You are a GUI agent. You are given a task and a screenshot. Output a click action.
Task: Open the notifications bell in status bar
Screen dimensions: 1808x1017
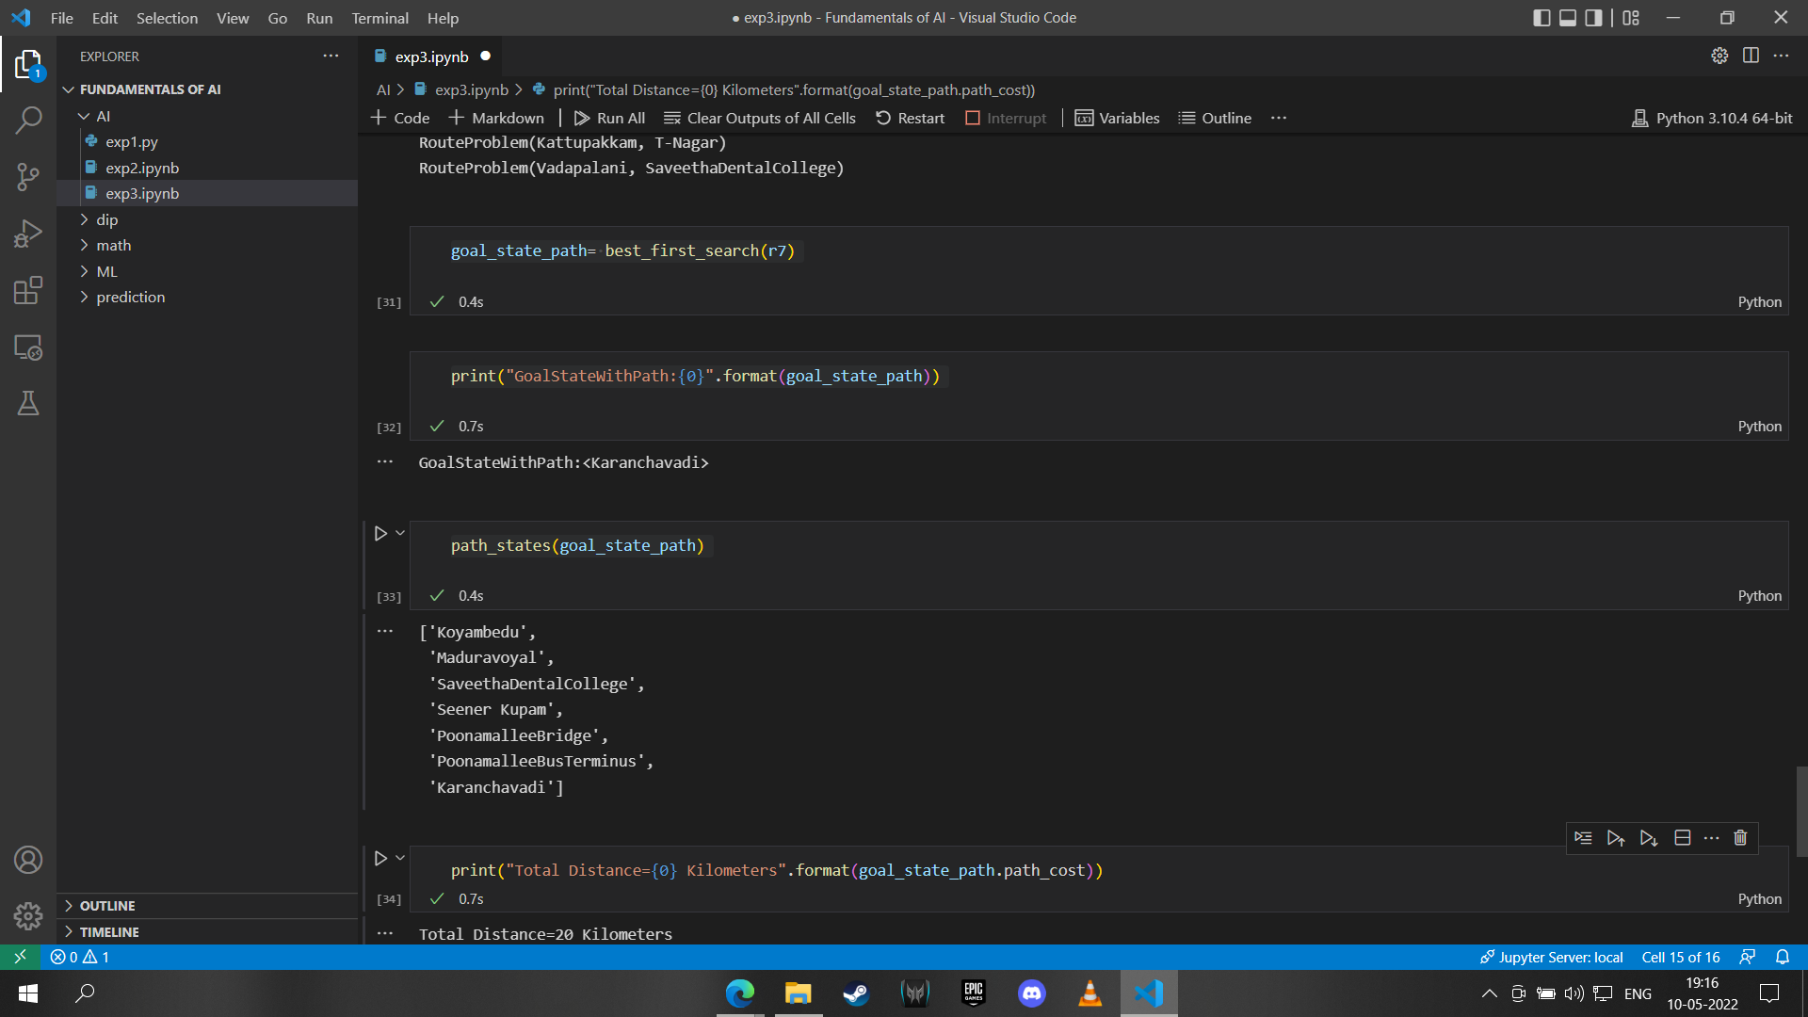point(1783,957)
